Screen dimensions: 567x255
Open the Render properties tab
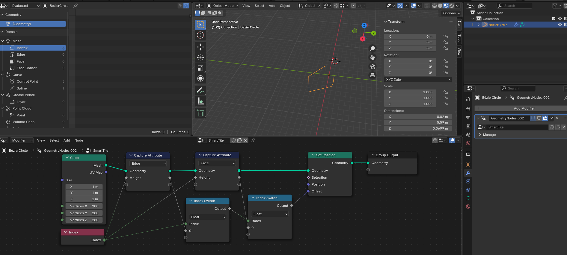(x=468, y=110)
